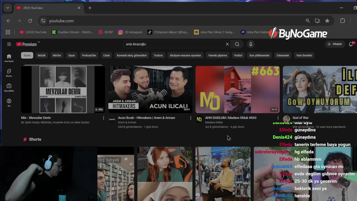Select the Podcast'ler filter chip
357x201 pixels.
coord(89,55)
